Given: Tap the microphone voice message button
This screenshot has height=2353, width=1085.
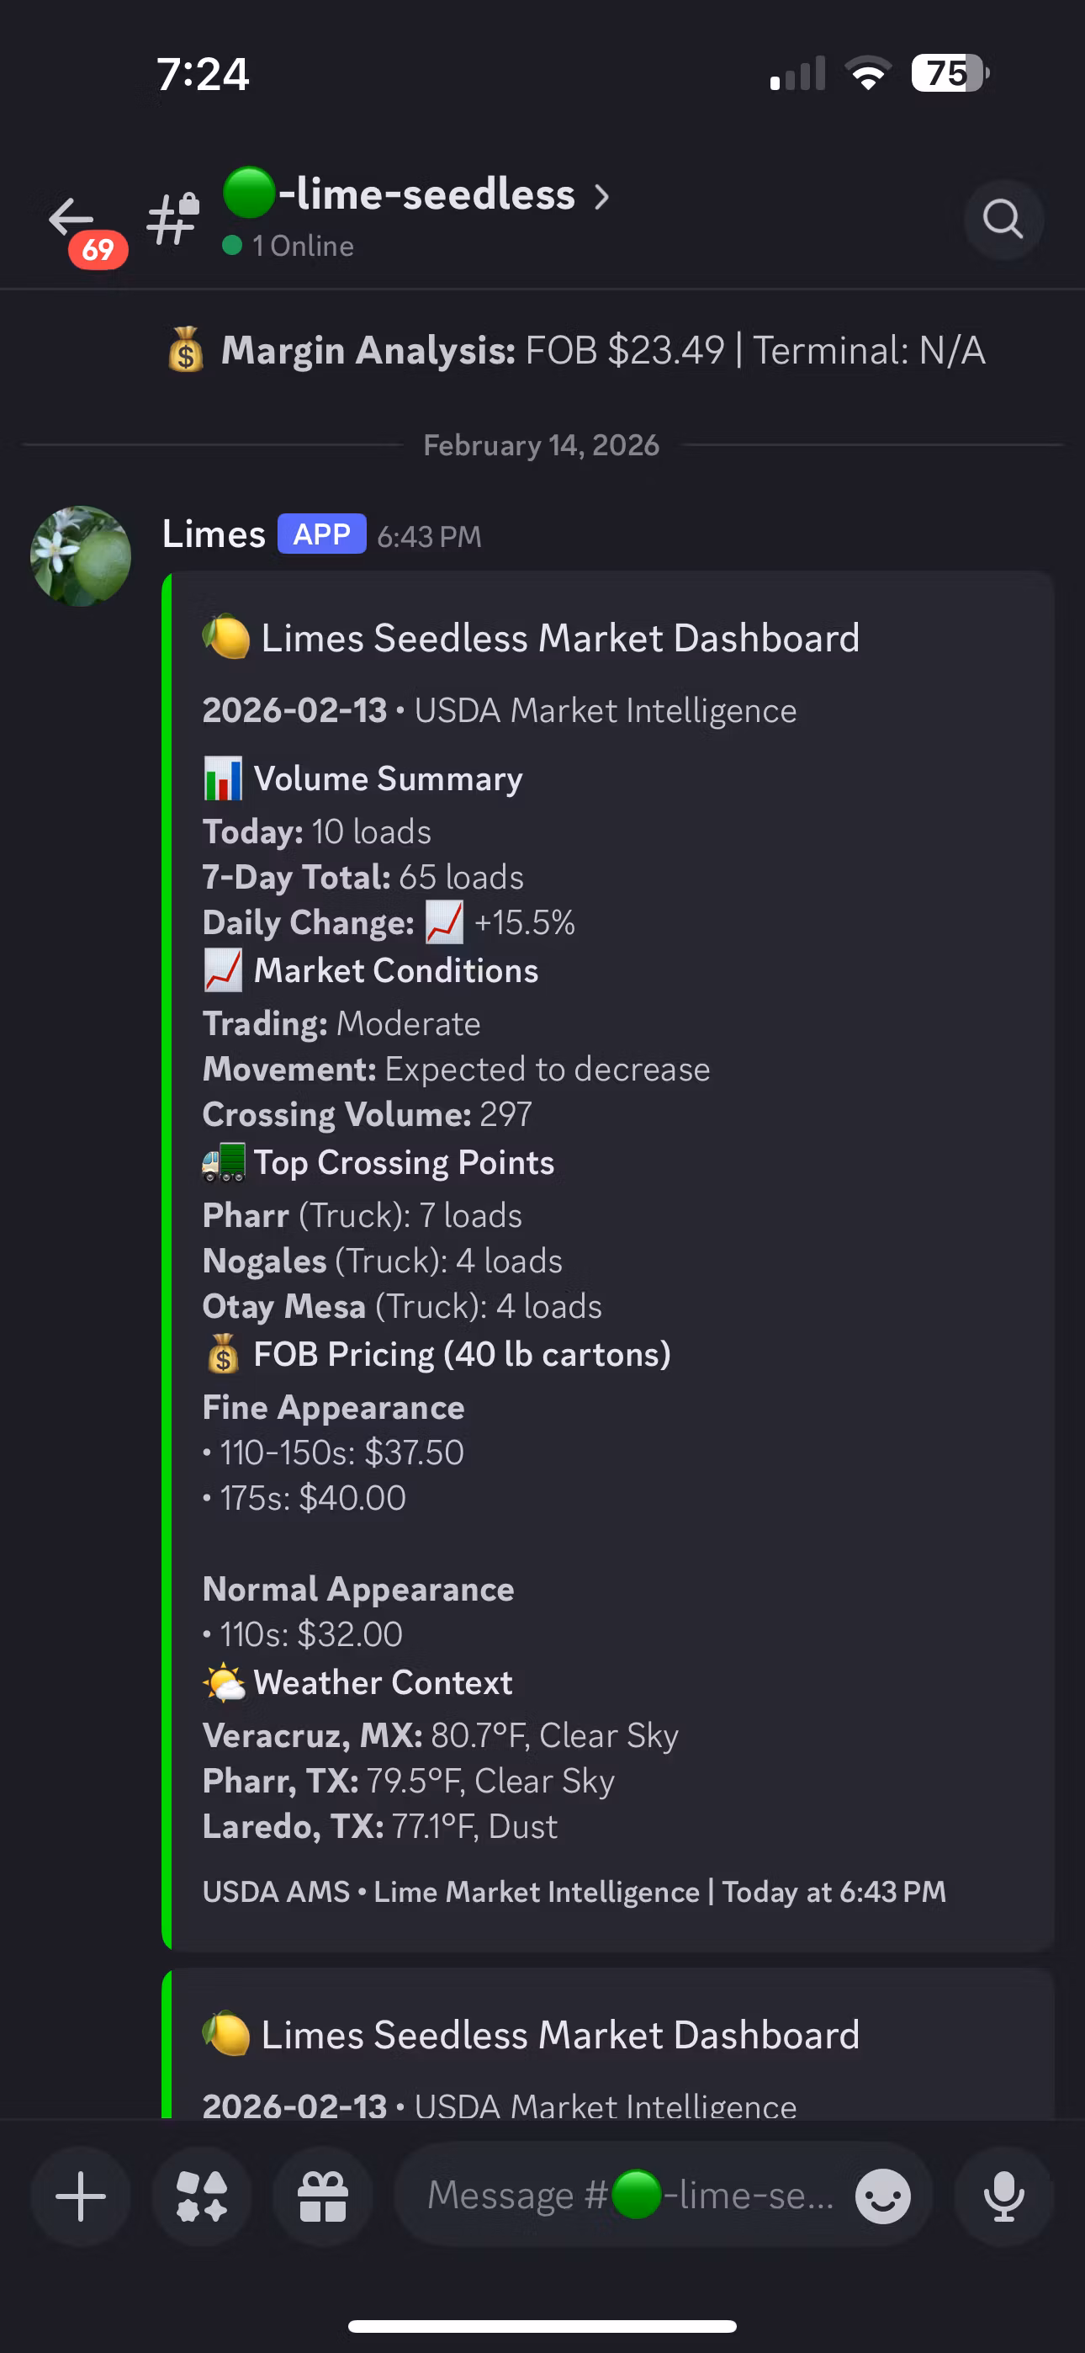Looking at the screenshot, I should click(x=1003, y=2196).
